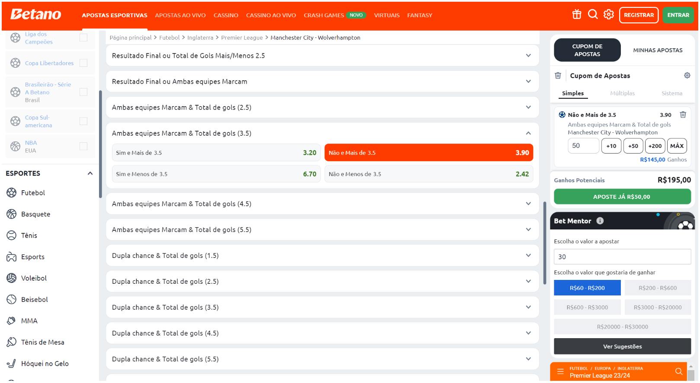Click the MMA glove icon
The image size is (700, 383).
point(12,321)
